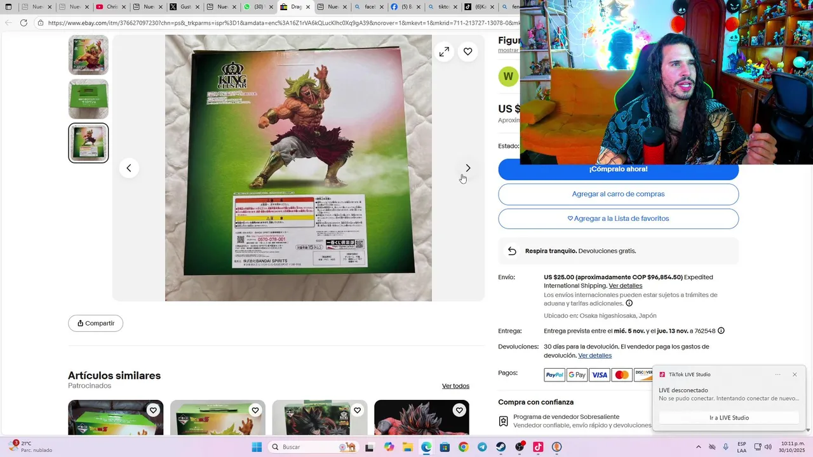
Task: Click Agregar al carro de compras
Action: coord(618,194)
